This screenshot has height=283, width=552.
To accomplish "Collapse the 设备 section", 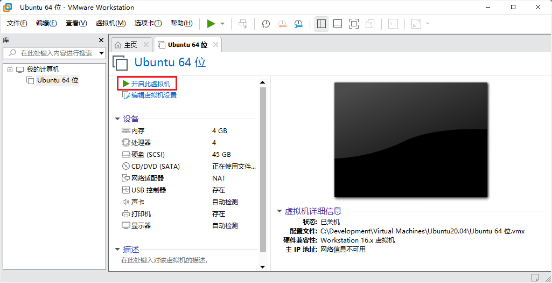I will click(x=117, y=119).
